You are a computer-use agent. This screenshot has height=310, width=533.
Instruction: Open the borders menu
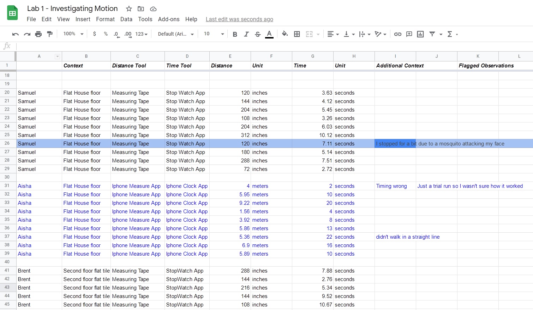pyautogui.click(x=297, y=34)
